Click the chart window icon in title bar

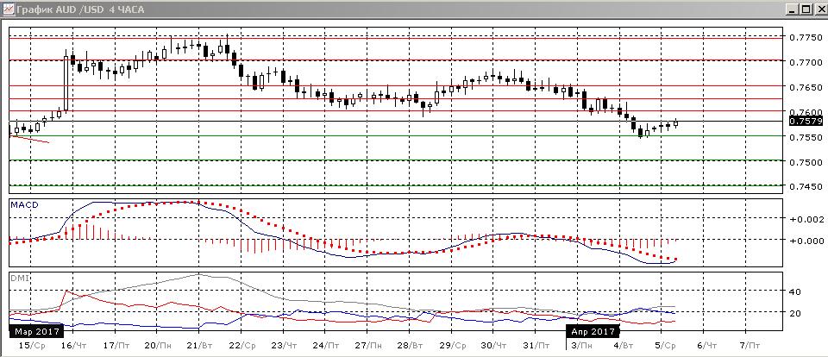point(7,9)
